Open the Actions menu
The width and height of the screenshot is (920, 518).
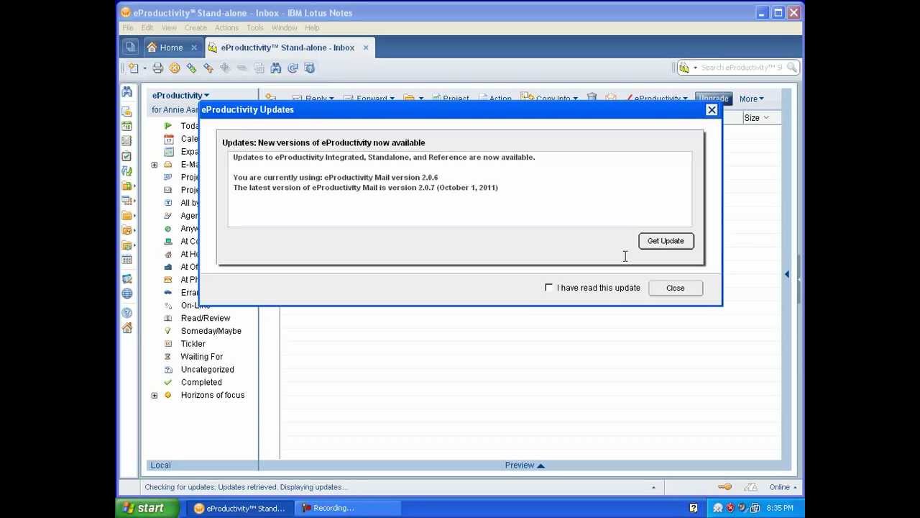226,28
